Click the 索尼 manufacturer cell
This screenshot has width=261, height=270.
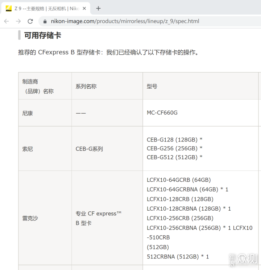45,149
